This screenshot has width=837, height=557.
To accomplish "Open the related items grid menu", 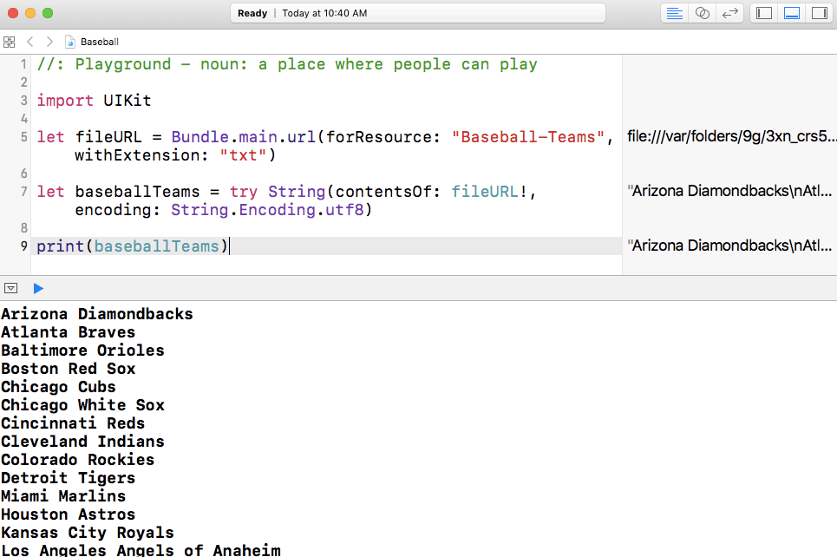I will (x=10, y=42).
